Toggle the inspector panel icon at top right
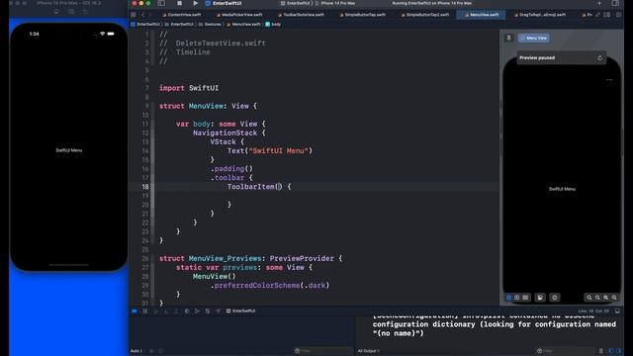Screen dimensions: 633x356 click(615, 3)
